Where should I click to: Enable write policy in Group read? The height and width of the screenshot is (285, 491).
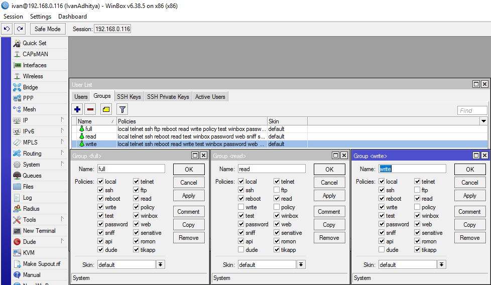[241, 207]
